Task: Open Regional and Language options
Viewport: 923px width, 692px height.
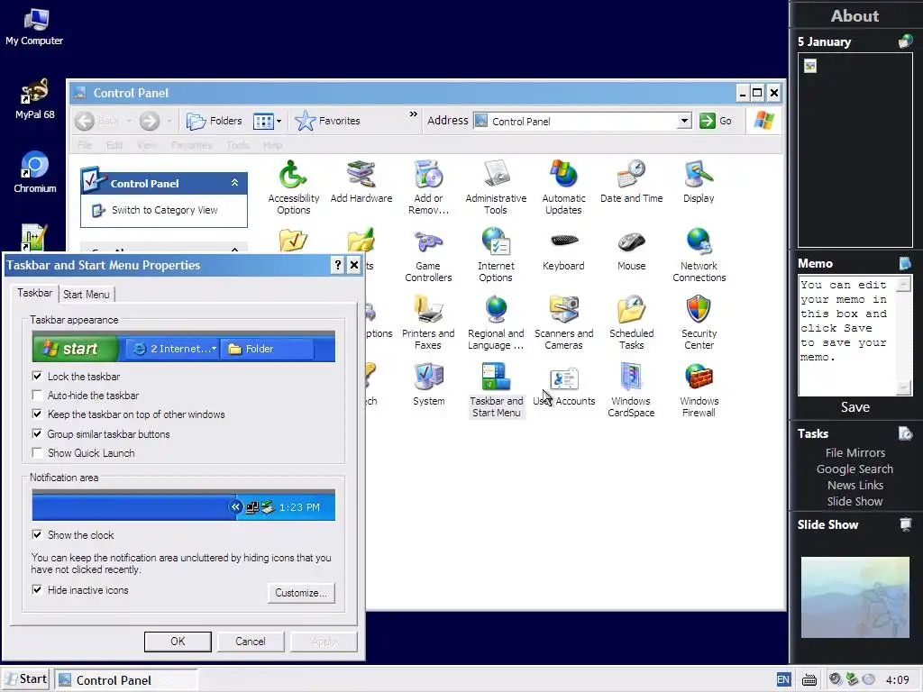Action: [496, 323]
